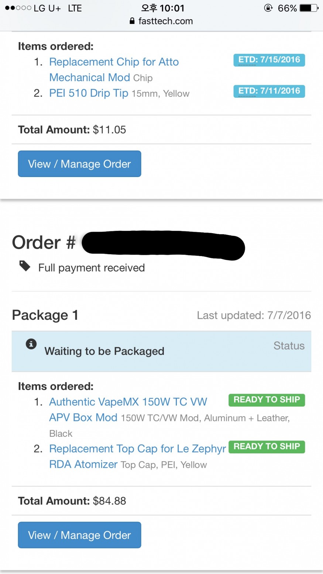323x574 pixels.
Task: Tap READY TO SHIP badge for VapeMX mod
Action: pos(267,400)
